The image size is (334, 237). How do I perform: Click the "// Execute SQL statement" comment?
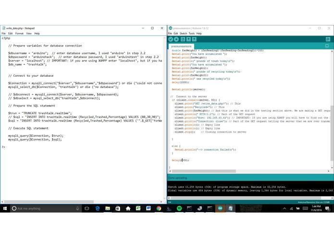(x=28, y=128)
